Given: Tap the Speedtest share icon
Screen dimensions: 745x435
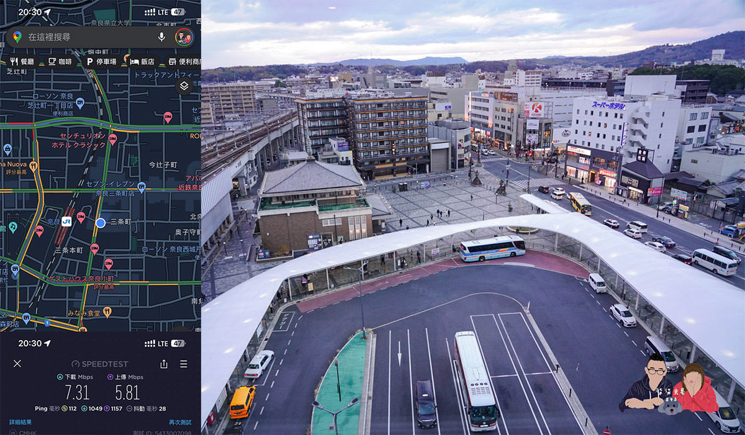Looking at the screenshot, I should [164, 364].
